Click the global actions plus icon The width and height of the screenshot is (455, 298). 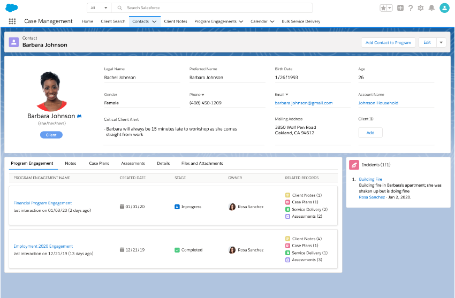coord(400,8)
